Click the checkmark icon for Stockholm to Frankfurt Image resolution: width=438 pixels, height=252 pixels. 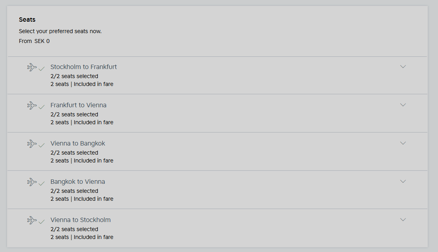coord(41,69)
